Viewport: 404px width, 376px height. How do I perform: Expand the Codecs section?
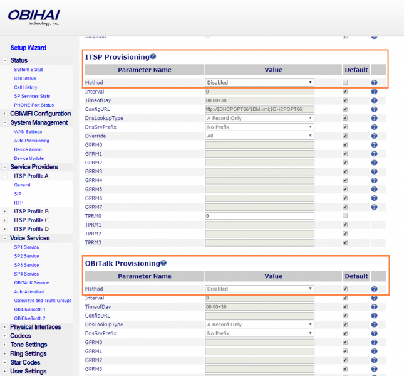coord(4,336)
